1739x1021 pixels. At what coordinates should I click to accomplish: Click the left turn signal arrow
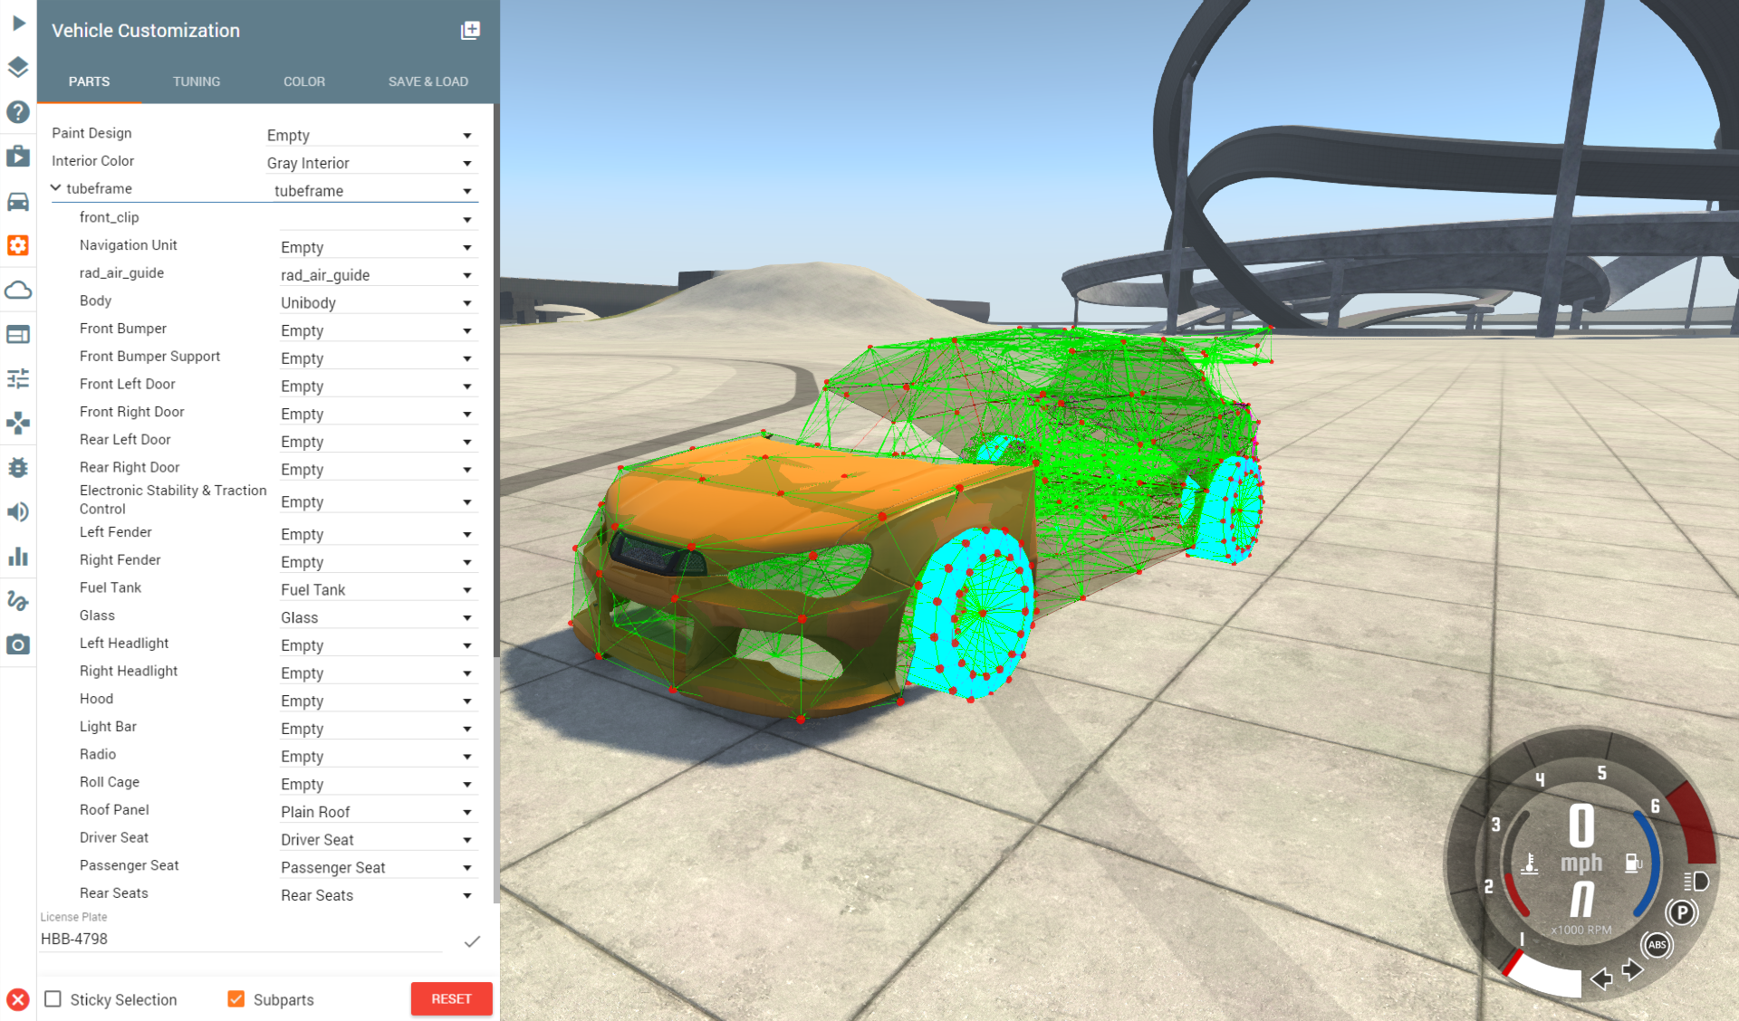click(1601, 978)
